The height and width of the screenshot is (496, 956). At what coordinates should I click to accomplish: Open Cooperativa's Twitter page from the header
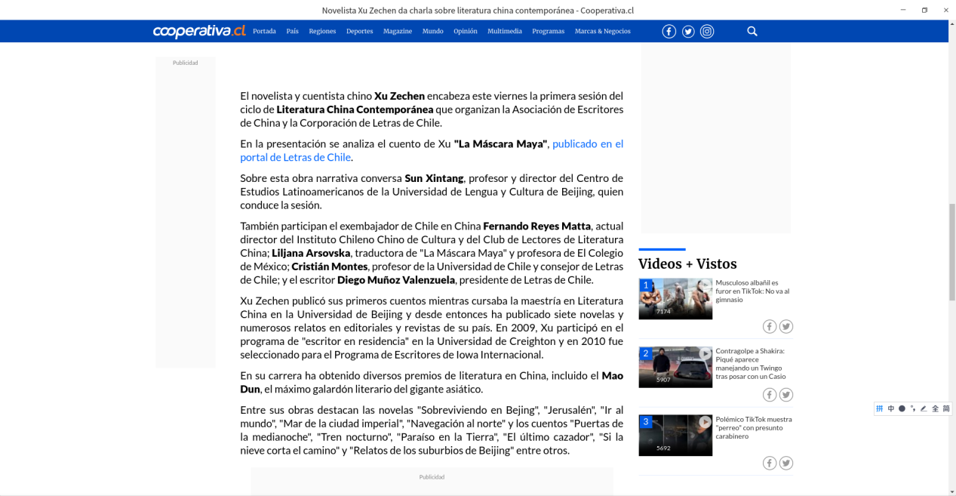(x=688, y=31)
